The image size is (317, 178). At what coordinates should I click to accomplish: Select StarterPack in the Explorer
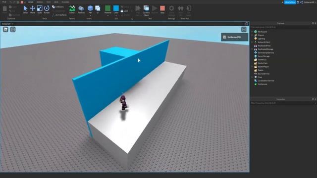coord(263,63)
